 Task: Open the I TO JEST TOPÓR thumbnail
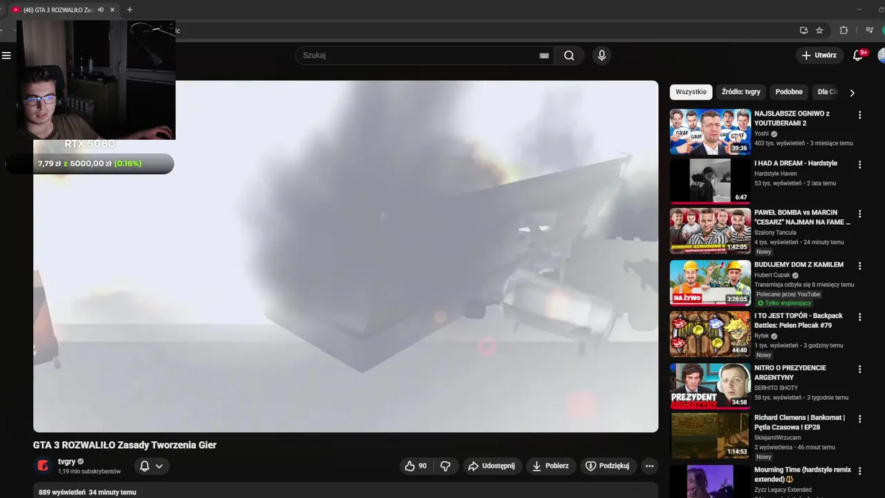click(x=710, y=333)
